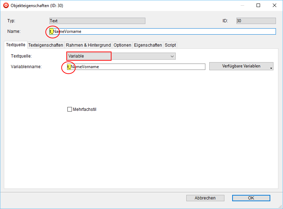This screenshot has width=283, height=209.
Task: Click the resize grip at dialog corner
Action: point(281,207)
